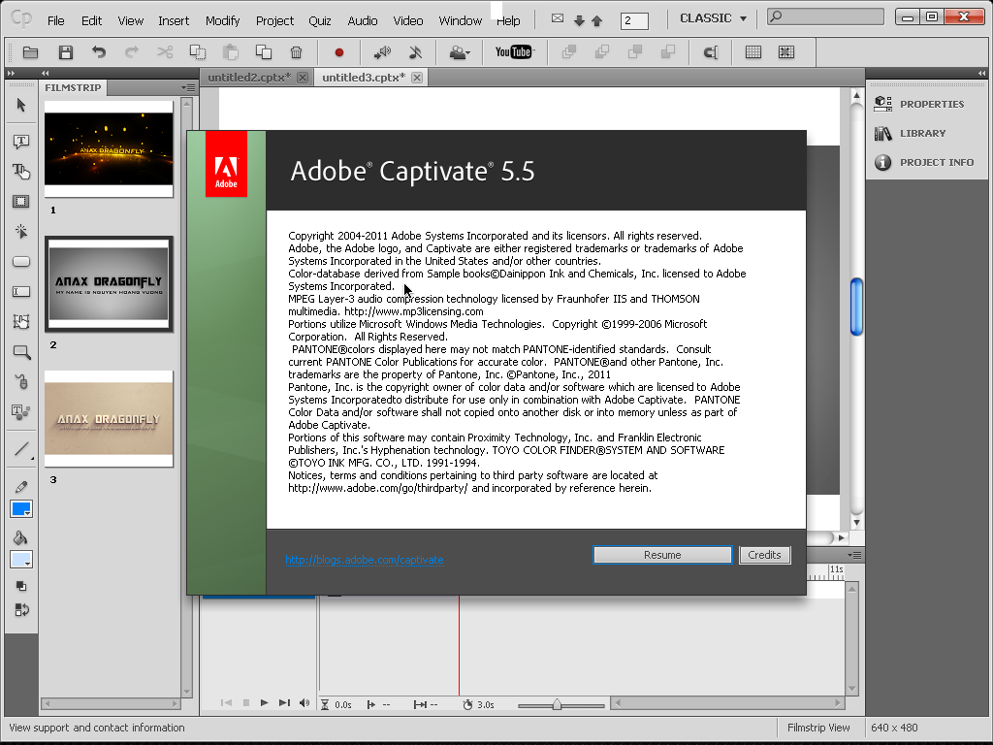This screenshot has height=745, width=993.
Task: Click the Next slide up arrow
Action: pyautogui.click(x=596, y=21)
